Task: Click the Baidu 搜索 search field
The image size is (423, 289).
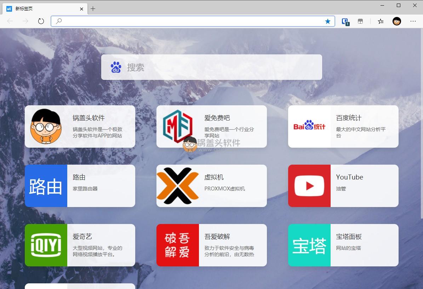Action: pyautogui.click(x=219, y=67)
